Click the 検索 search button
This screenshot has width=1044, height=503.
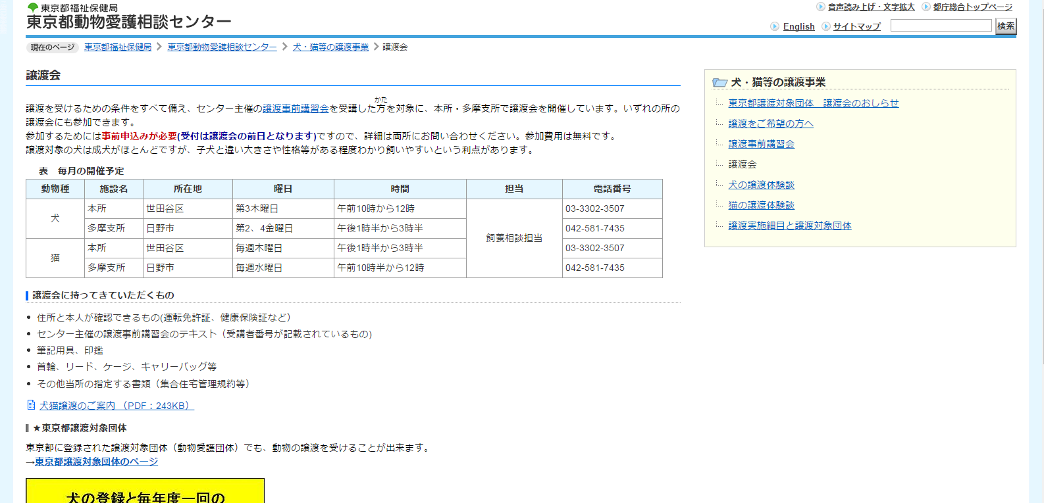(1006, 26)
